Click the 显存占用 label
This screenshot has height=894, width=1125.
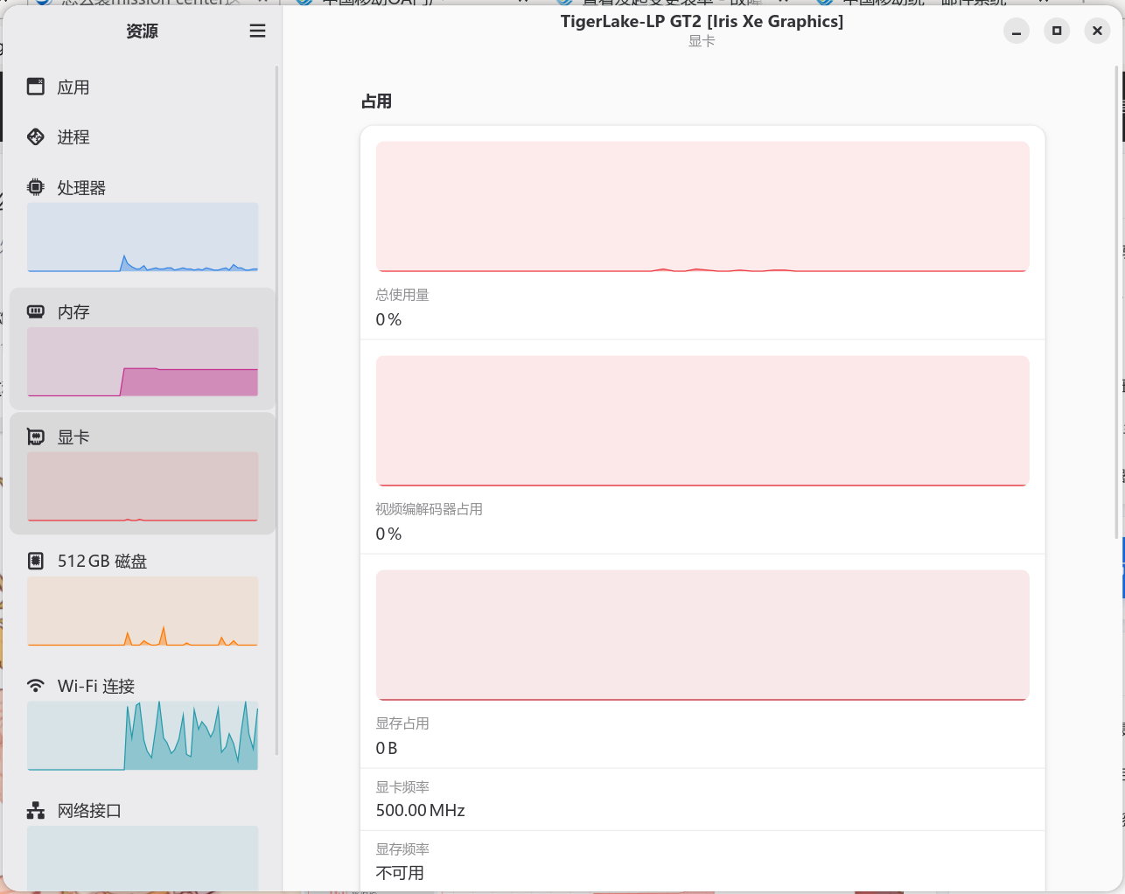[402, 723]
